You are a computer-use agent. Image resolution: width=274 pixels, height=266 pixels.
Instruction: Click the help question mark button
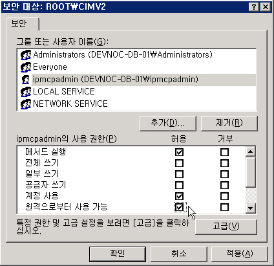pyautogui.click(x=254, y=7)
